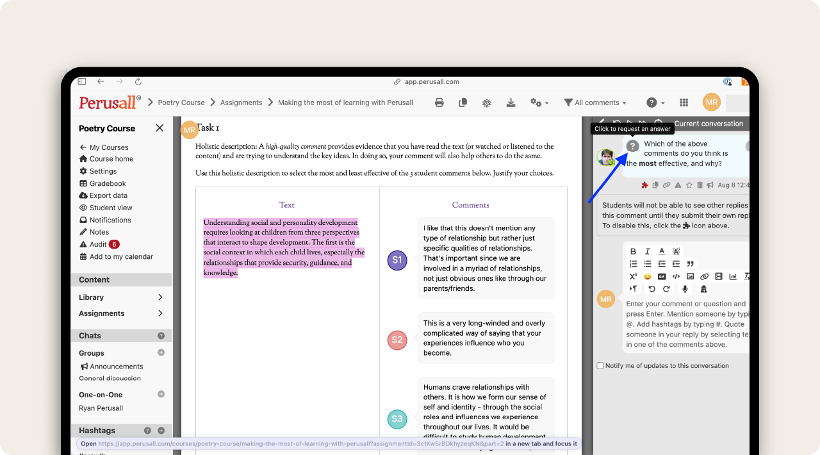The height and width of the screenshot is (455, 820).
Task: Apply italic formatting in the reply box
Action: tap(648, 251)
